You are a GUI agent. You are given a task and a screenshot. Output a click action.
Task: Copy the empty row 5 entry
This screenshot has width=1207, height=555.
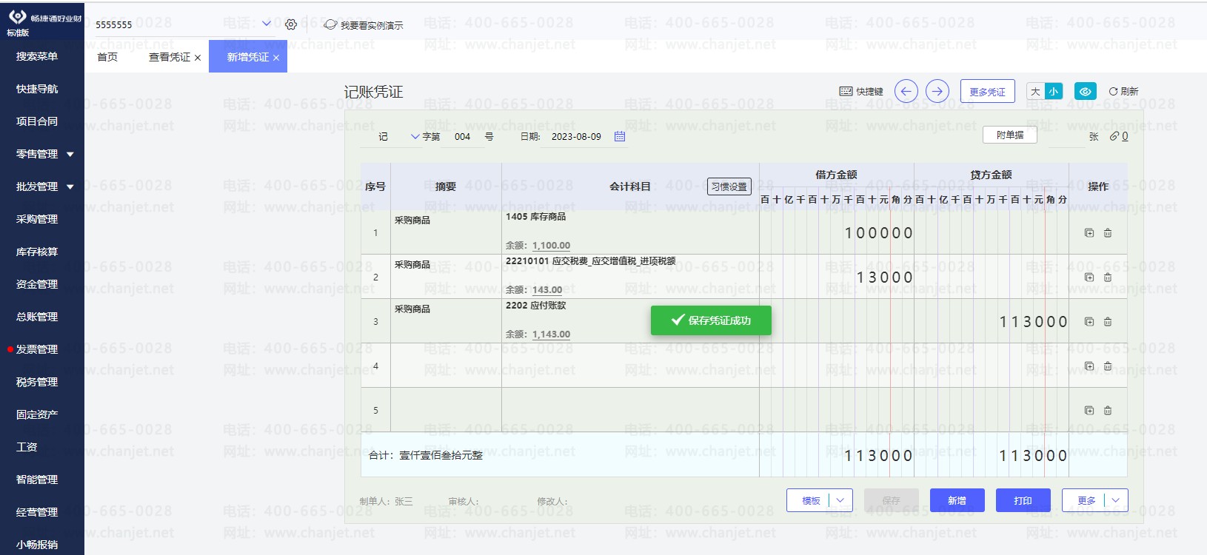(1089, 410)
